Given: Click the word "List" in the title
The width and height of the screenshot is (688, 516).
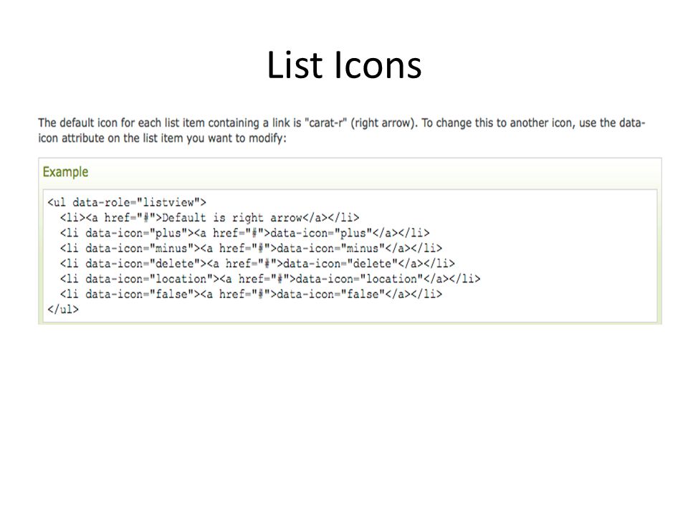Looking at the screenshot, I should click(295, 65).
